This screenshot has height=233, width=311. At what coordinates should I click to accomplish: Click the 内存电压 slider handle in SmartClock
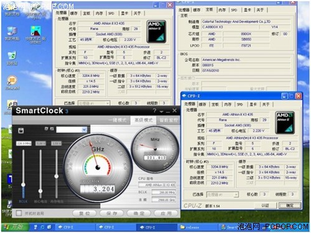pyautogui.click(x=57, y=176)
